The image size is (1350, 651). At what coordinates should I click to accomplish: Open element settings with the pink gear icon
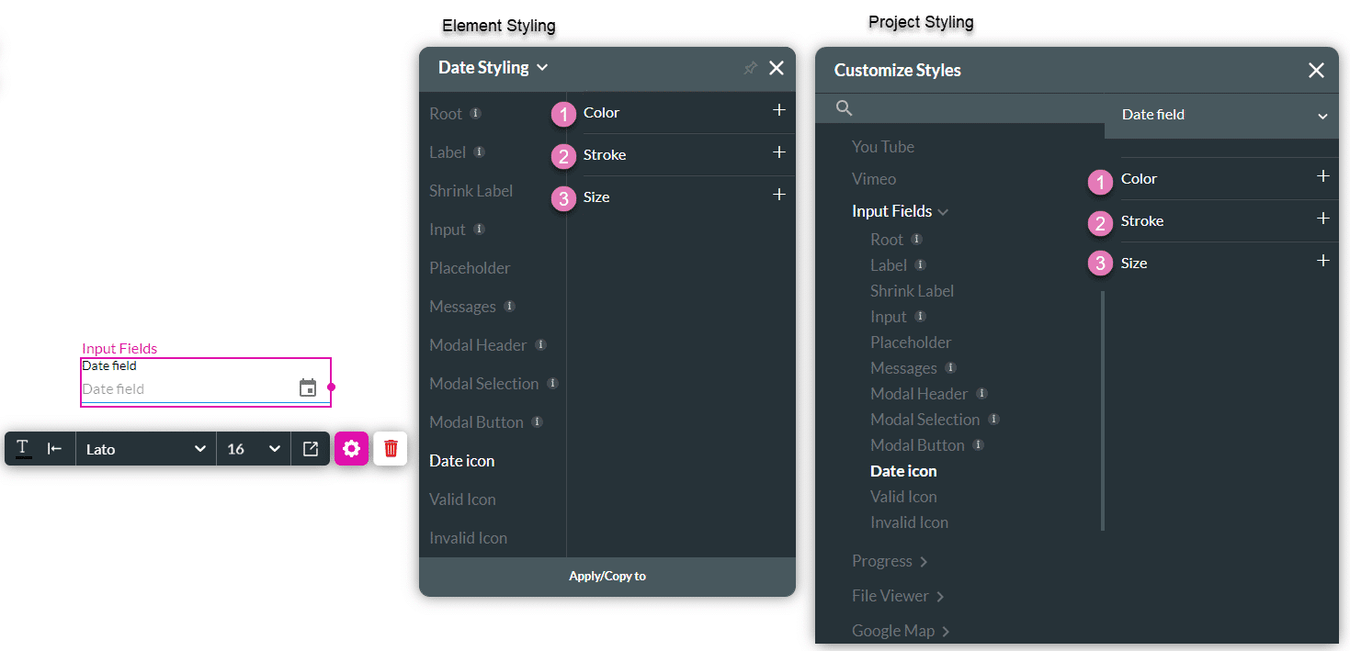coord(352,448)
